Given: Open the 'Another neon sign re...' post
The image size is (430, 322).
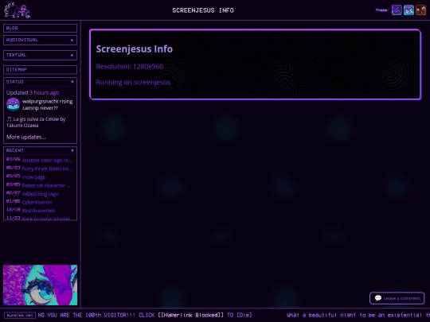Looking at the screenshot, I should point(47,160).
